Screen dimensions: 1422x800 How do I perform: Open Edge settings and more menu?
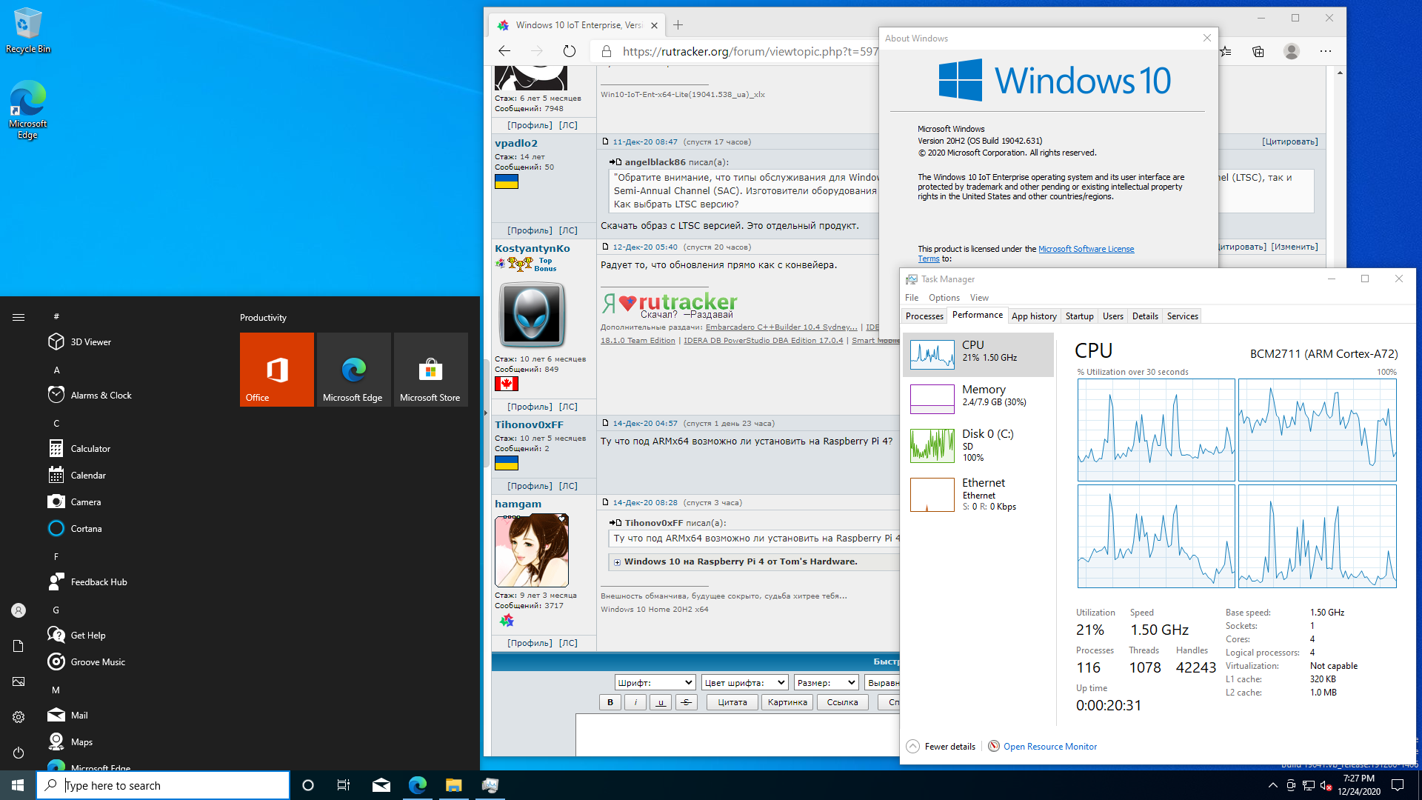(1326, 51)
